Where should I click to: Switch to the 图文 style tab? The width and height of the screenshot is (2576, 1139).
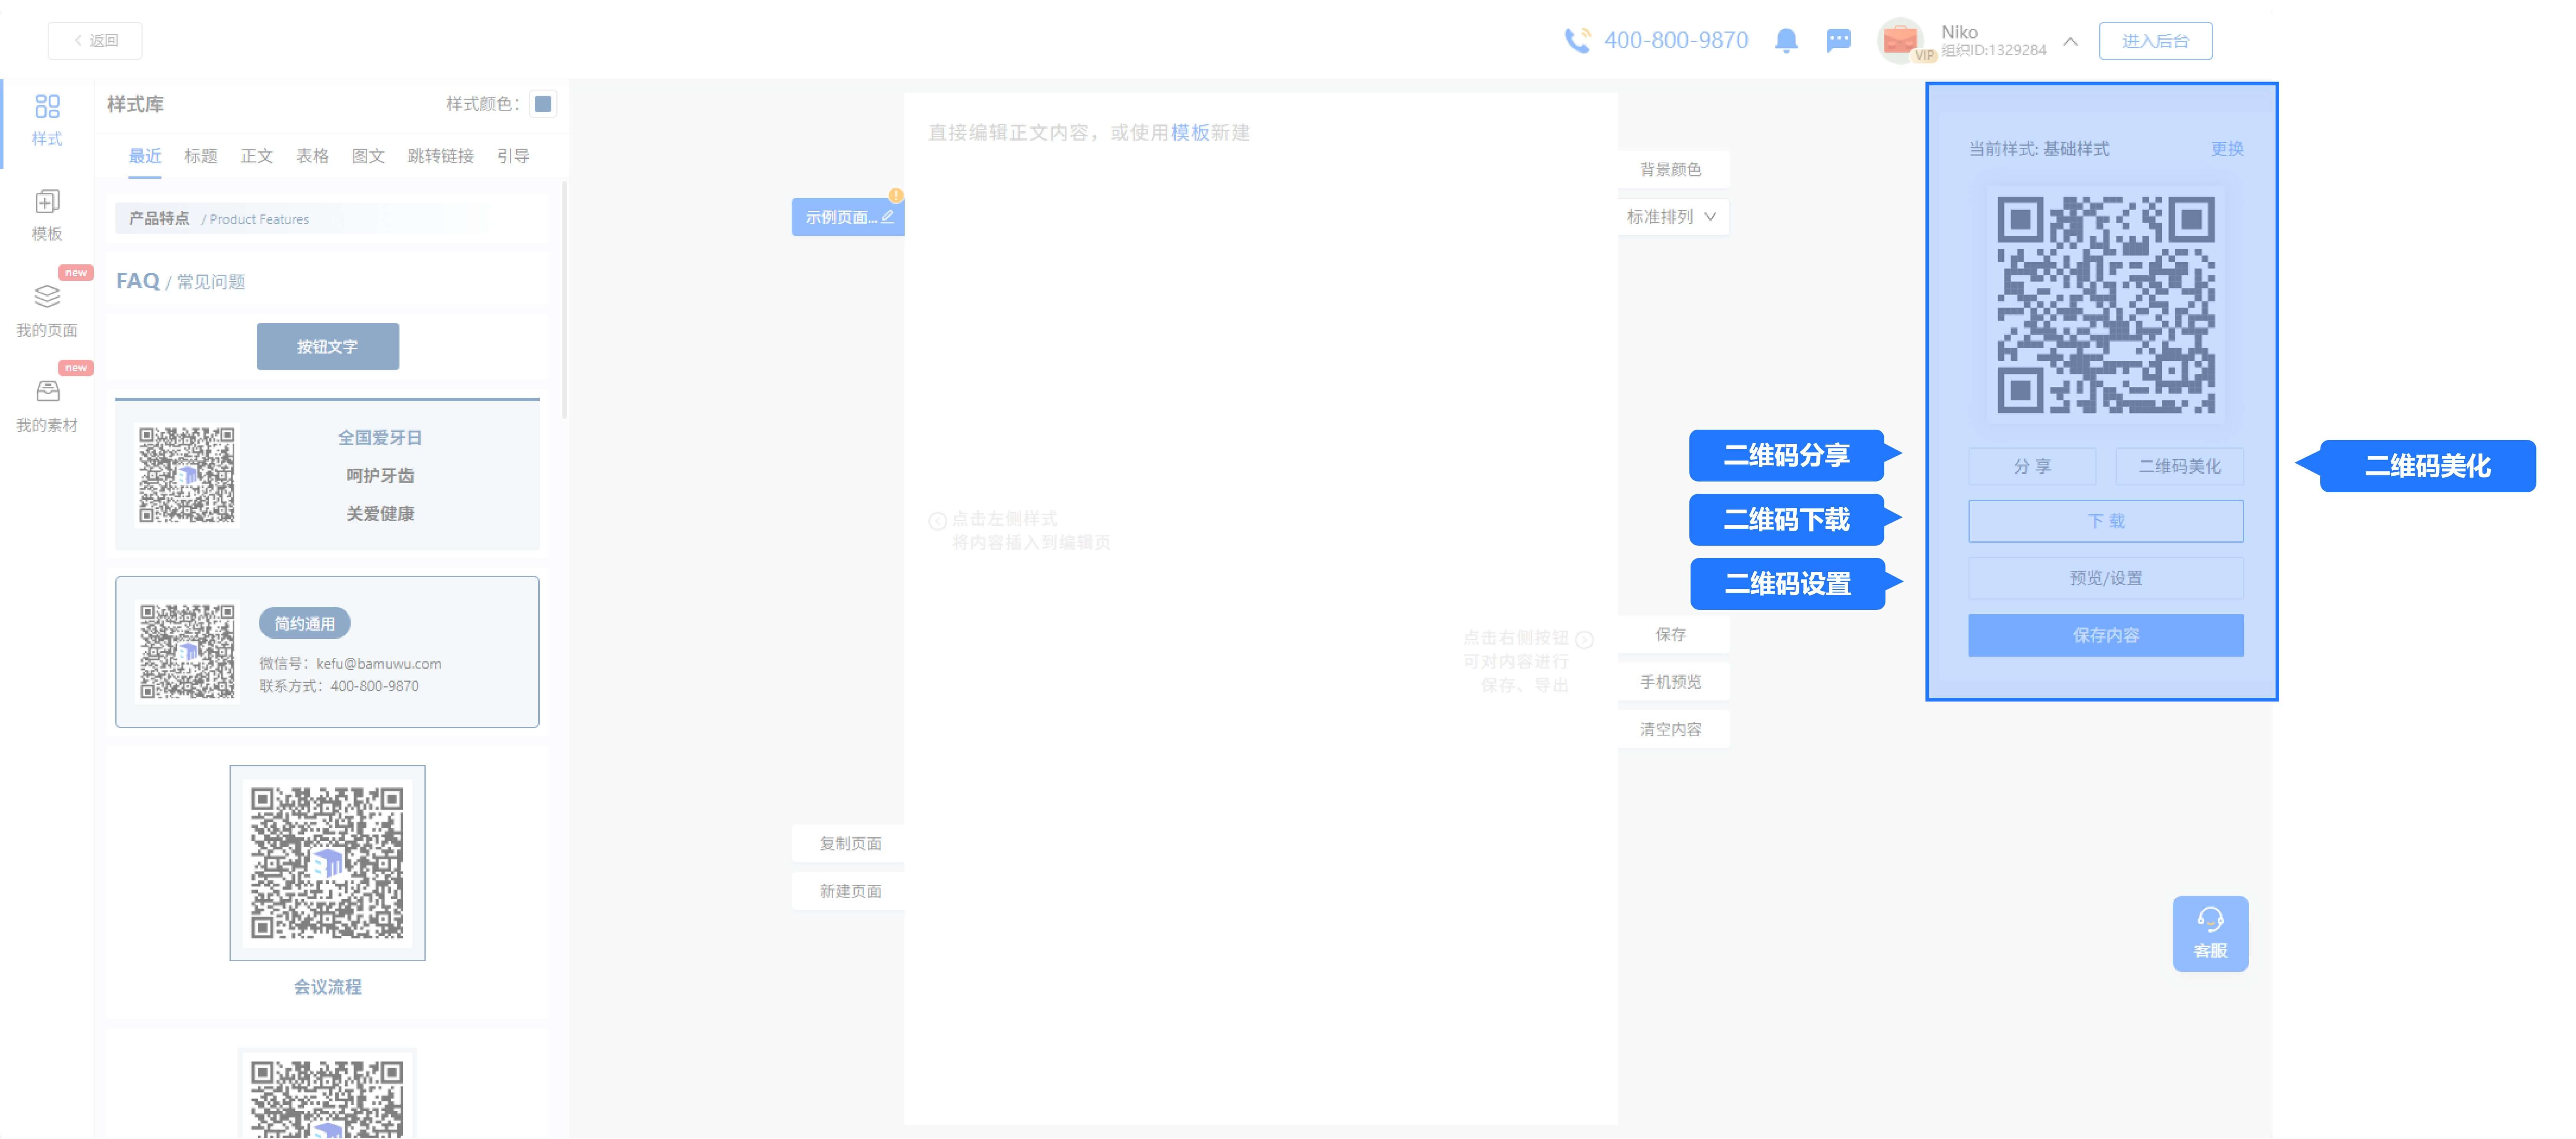[368, 156]
